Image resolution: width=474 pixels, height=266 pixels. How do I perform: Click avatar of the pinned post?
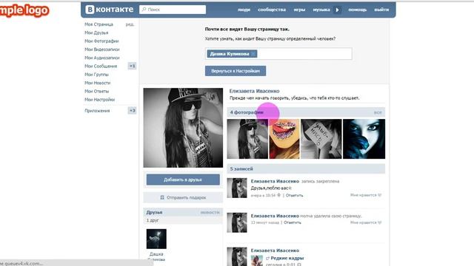click(237, 188)
